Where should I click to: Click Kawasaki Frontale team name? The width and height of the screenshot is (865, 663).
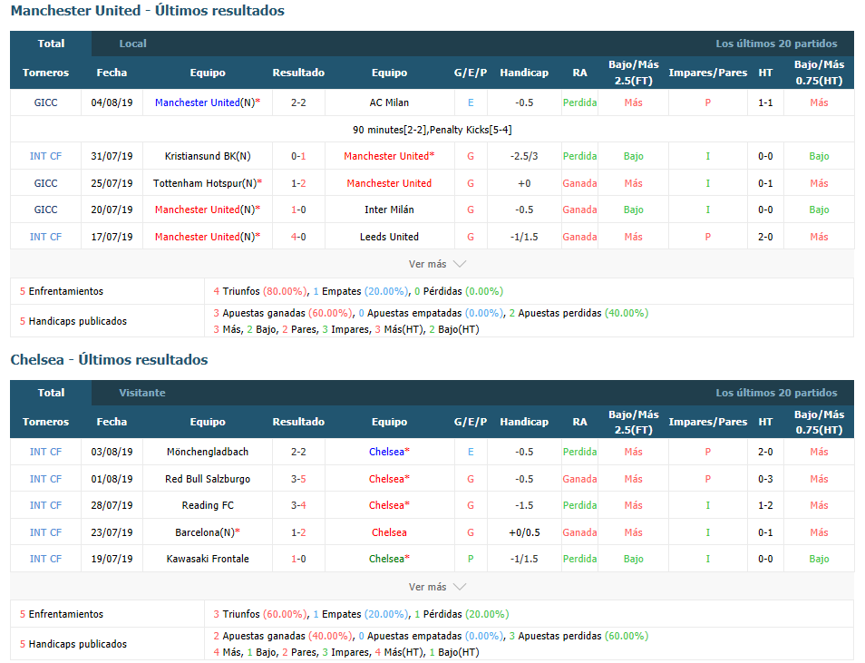point(208,559)
